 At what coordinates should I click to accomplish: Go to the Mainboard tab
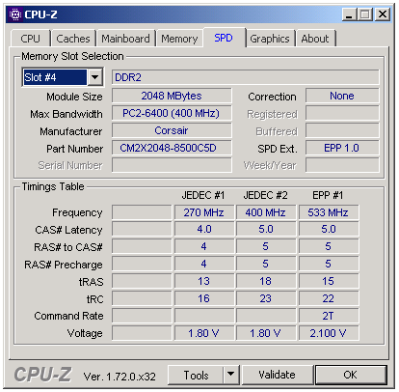(125, 39)
